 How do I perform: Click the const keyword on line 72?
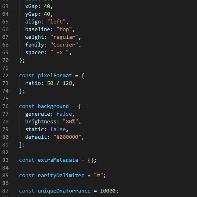pyautogui.click(x=27, y=76)
